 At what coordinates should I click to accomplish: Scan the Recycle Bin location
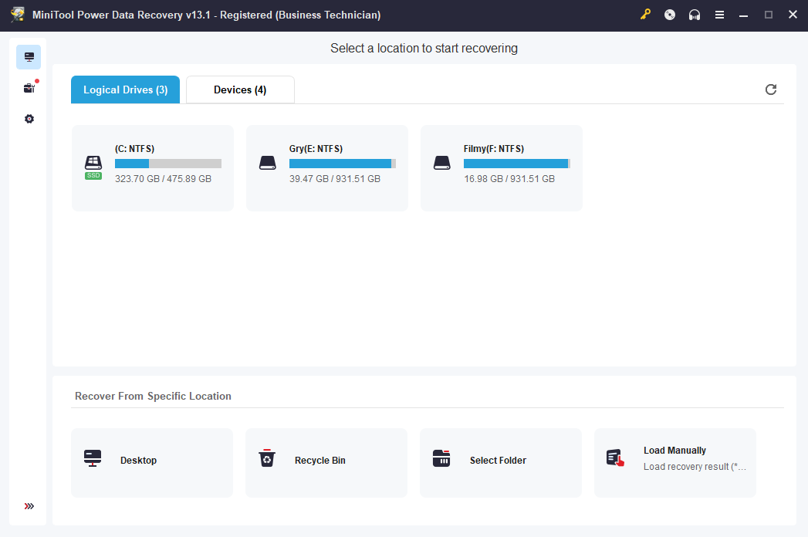326,462
